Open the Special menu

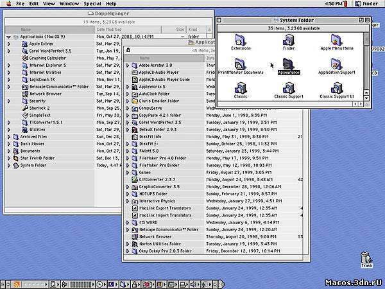pos(92,4)
